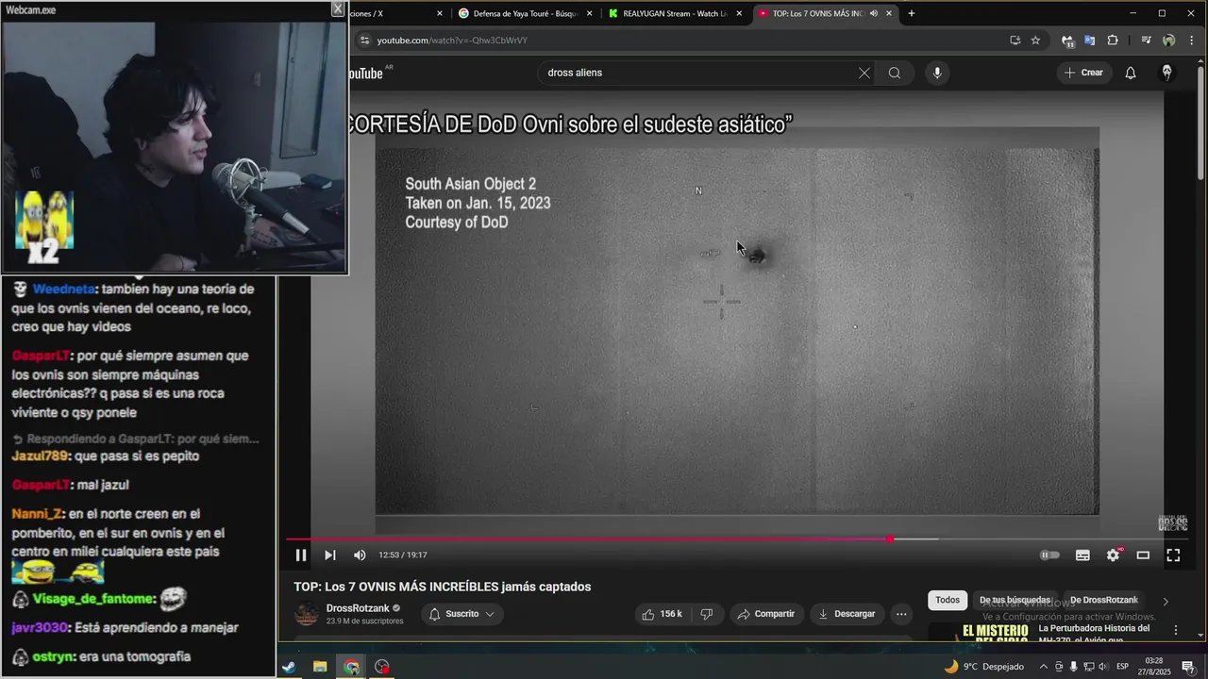Enter fullscreen mode
This screenshot has height=679, width=1208.
[1173, 555]
